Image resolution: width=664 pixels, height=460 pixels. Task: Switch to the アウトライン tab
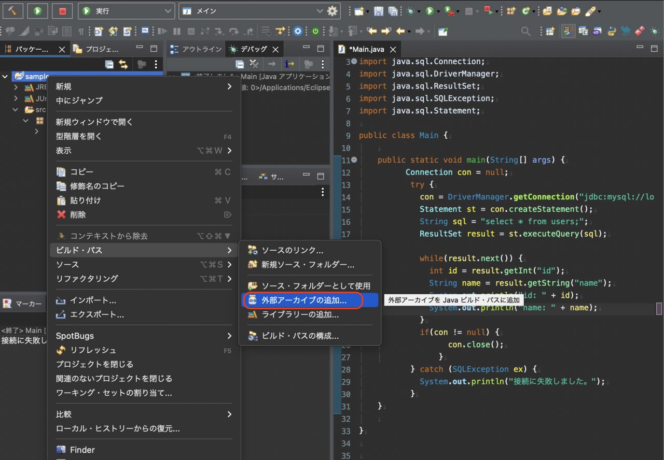pyautogui.click(x=196, y=49)
